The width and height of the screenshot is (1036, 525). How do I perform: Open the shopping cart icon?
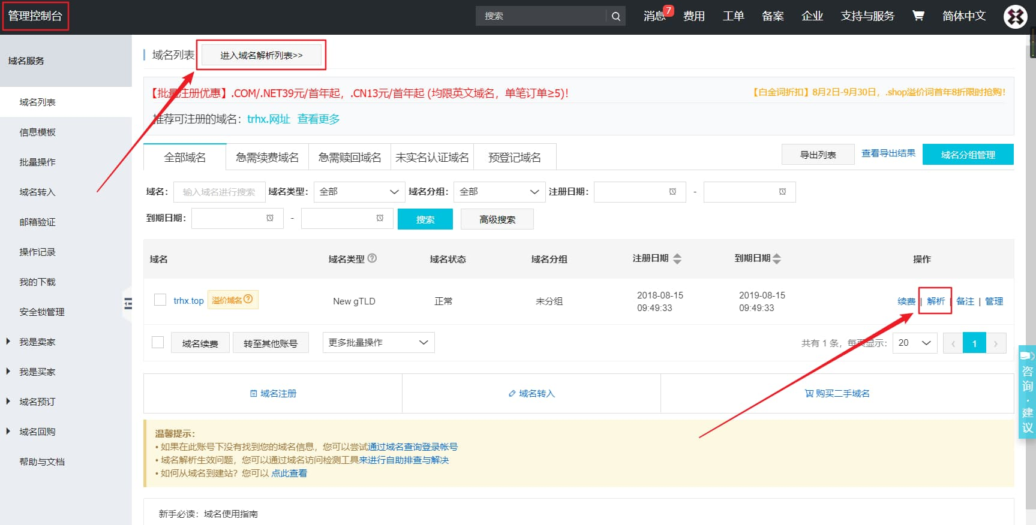(x=918, y=16)
